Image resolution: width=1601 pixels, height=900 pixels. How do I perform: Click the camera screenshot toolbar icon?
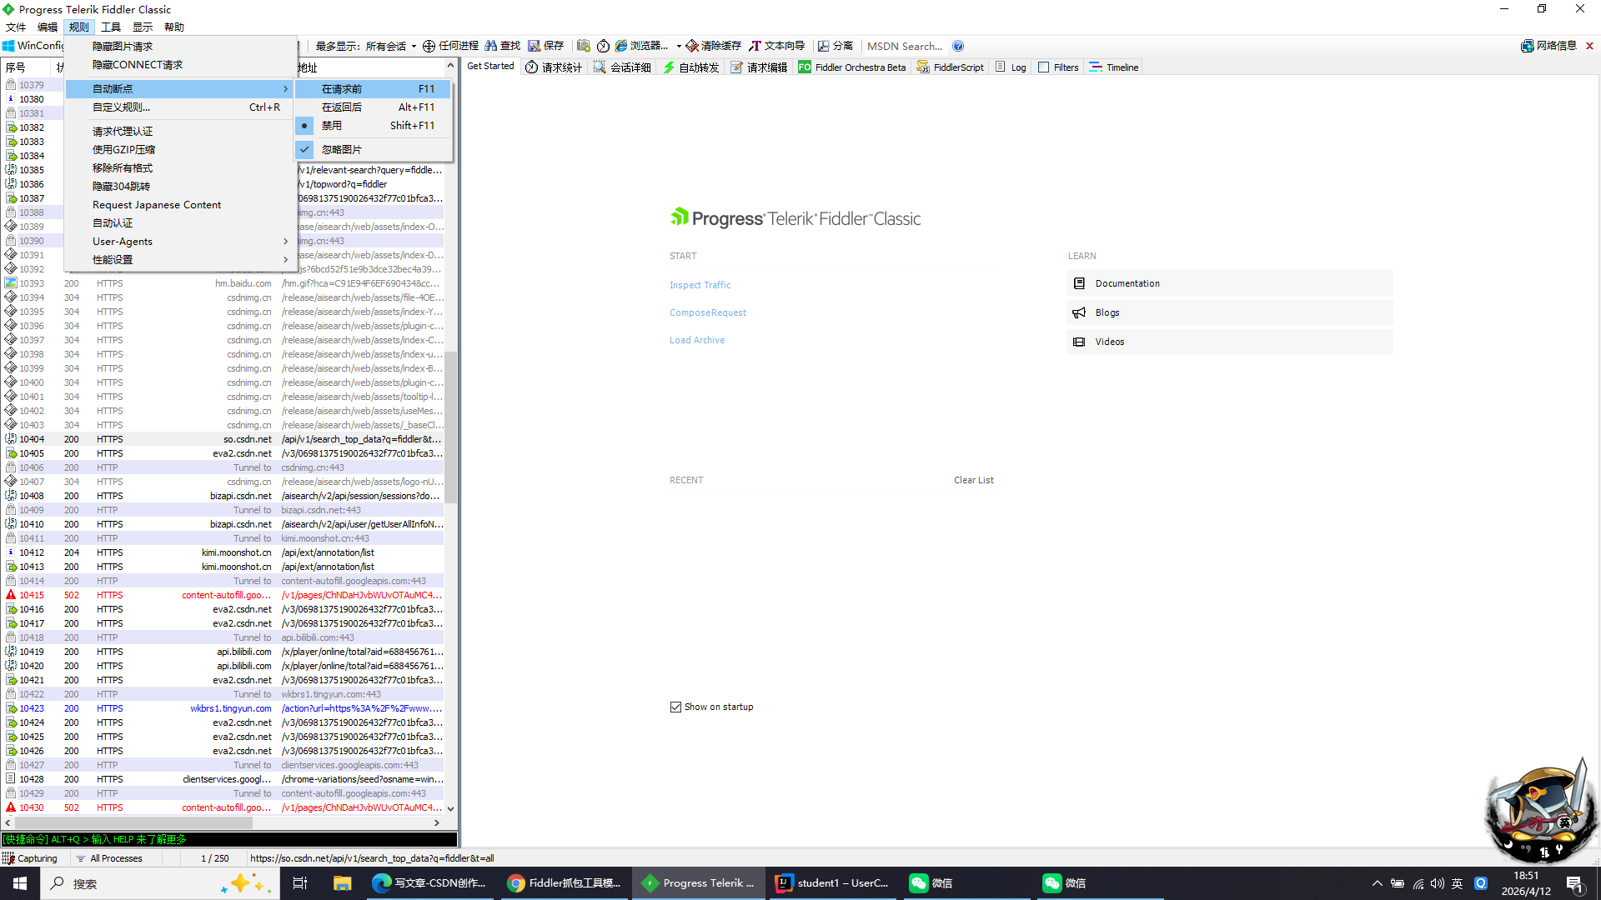584,46
